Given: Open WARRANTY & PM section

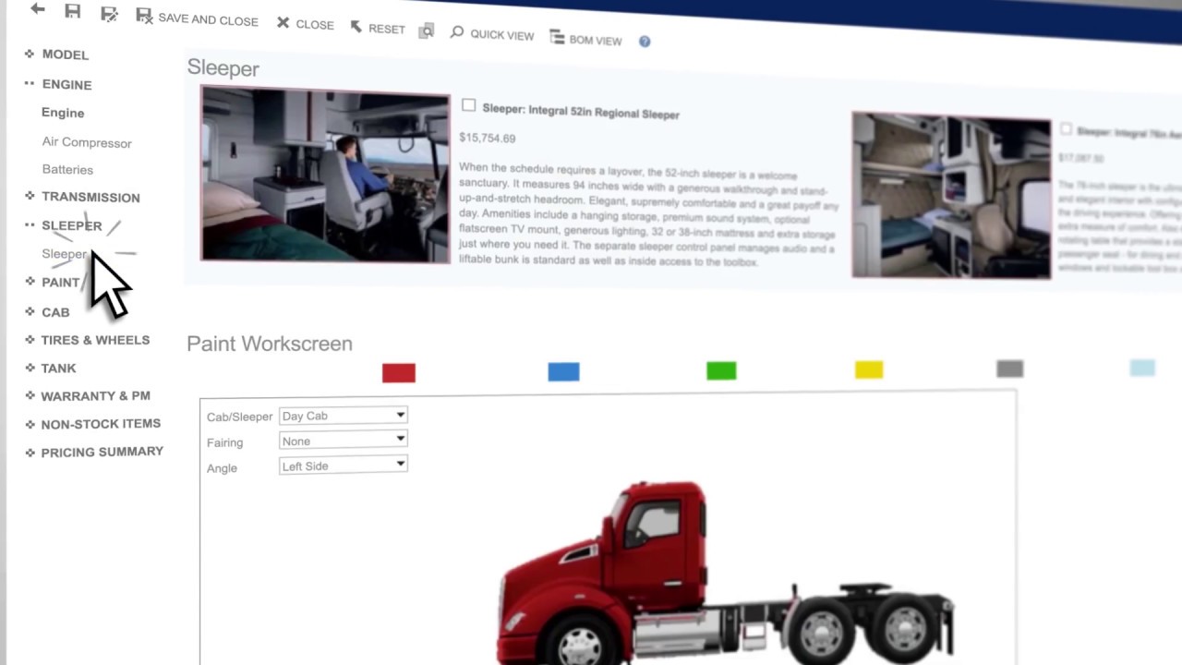Looking at the screenshot, I should (88, 395).
